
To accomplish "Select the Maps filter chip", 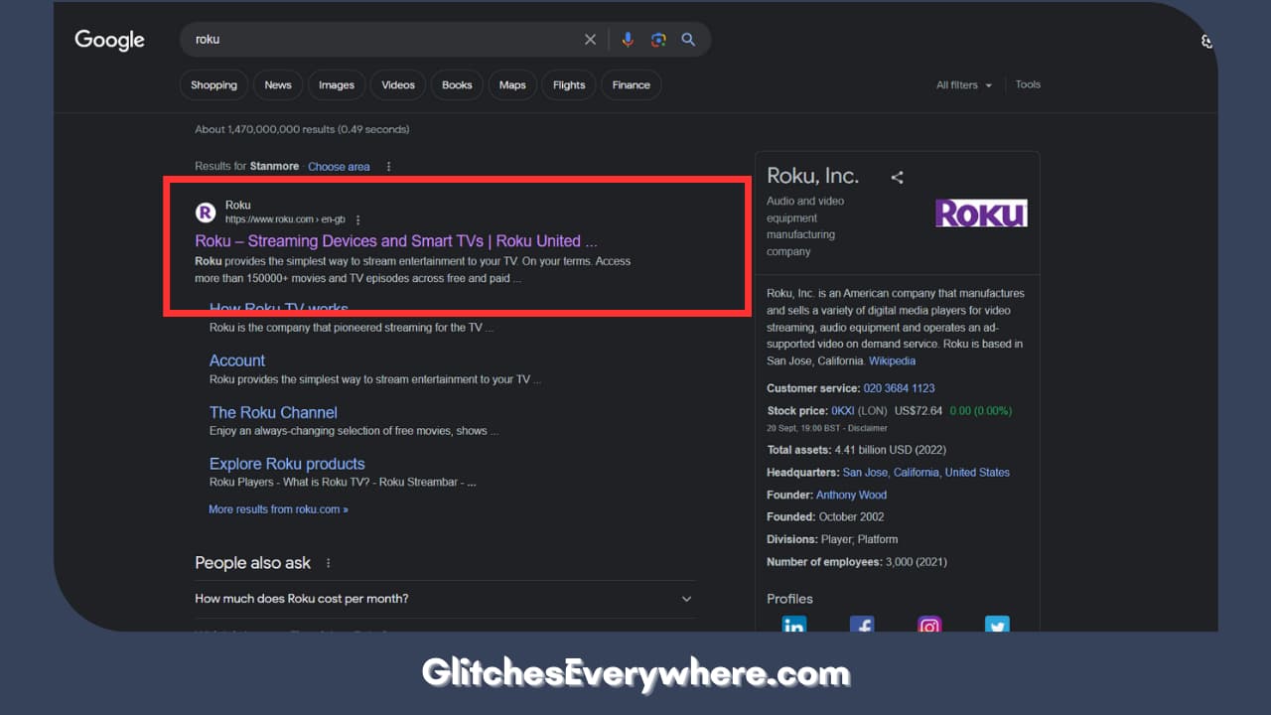I will (512, 85).
